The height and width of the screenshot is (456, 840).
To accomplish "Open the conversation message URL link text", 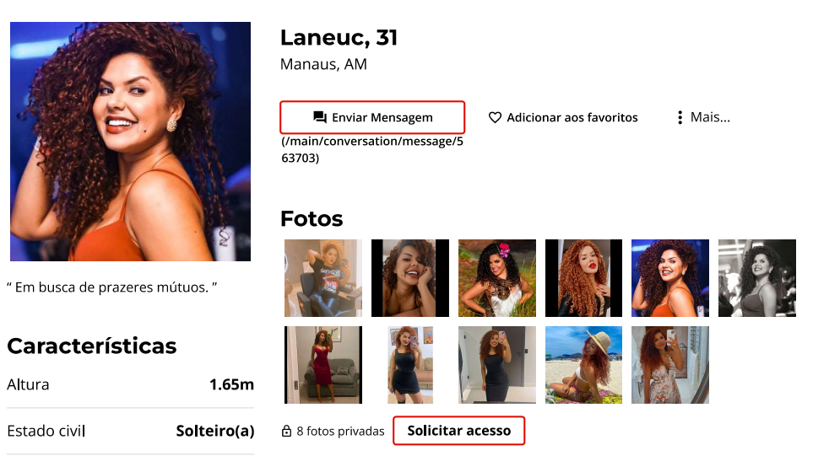I will [x=372, y=150].
